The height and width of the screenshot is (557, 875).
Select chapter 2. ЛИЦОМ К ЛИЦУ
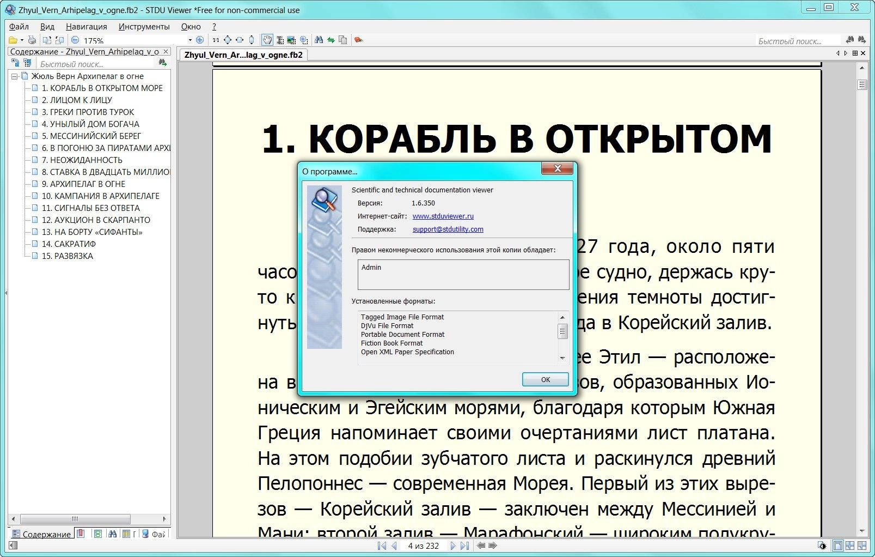77,100
